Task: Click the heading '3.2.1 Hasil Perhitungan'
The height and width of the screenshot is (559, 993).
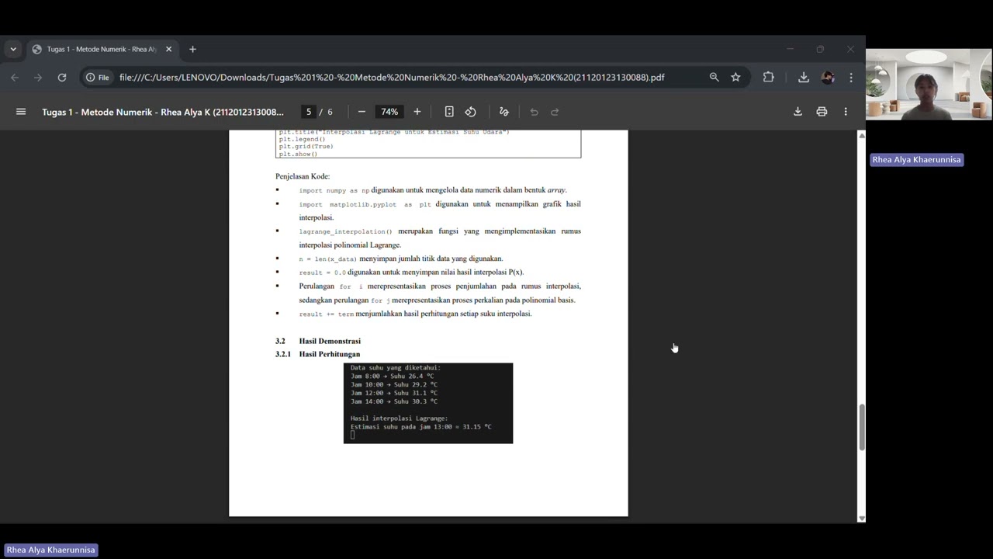Action: [x=317, y=354]
